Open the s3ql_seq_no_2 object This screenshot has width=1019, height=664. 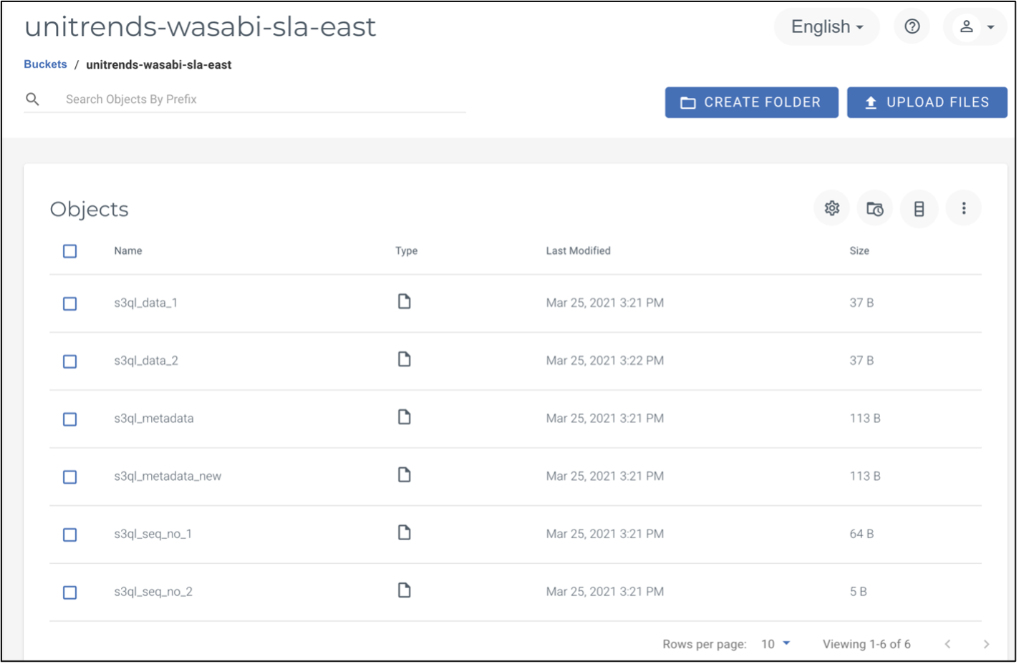(x=153, y=592)
